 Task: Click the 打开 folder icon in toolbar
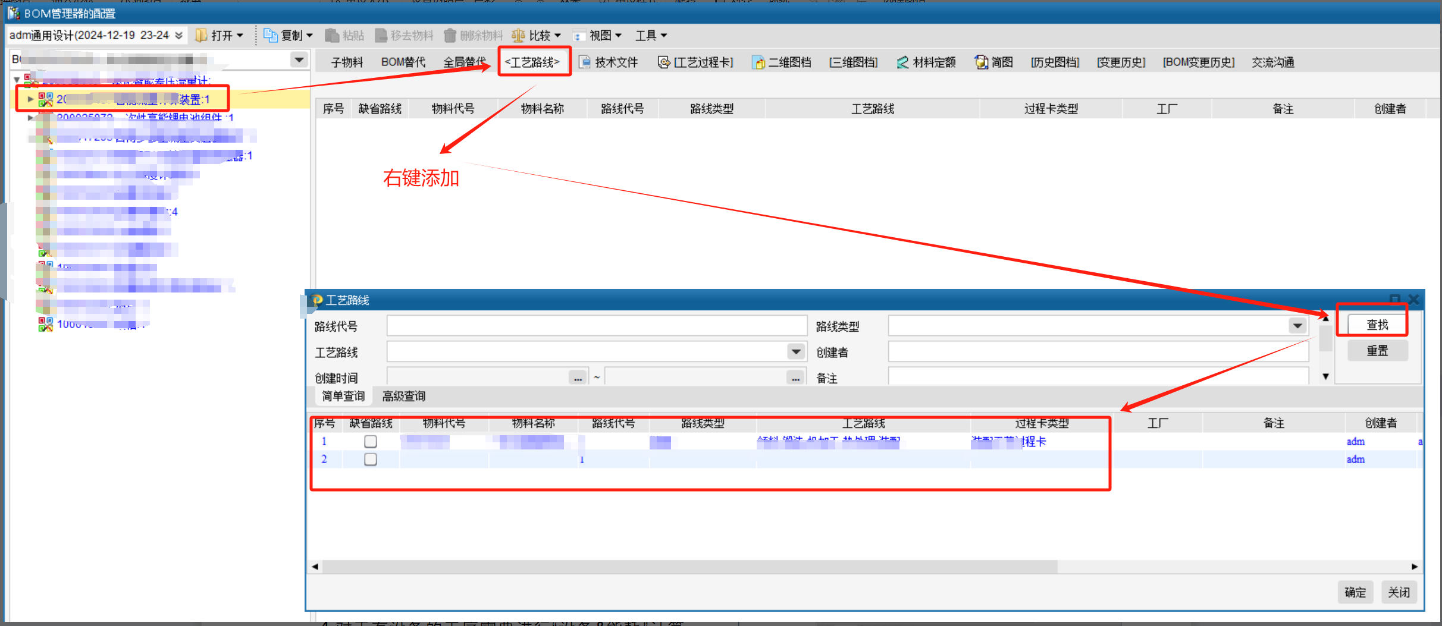(202, 36)
